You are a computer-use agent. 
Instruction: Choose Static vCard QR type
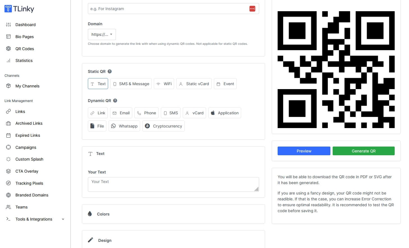[194, 84]
